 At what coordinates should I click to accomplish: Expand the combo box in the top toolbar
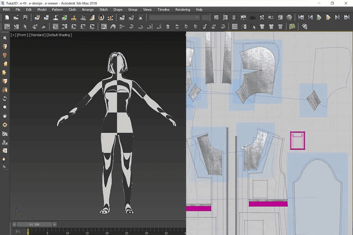click(197, 18)
